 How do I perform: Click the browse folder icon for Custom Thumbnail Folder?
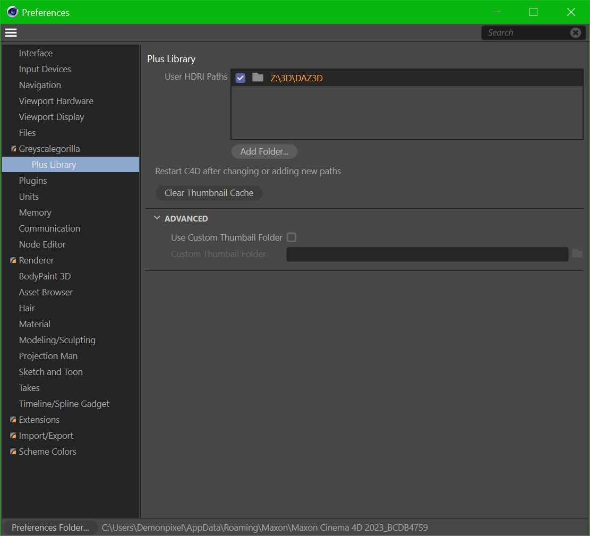point(577,254)
